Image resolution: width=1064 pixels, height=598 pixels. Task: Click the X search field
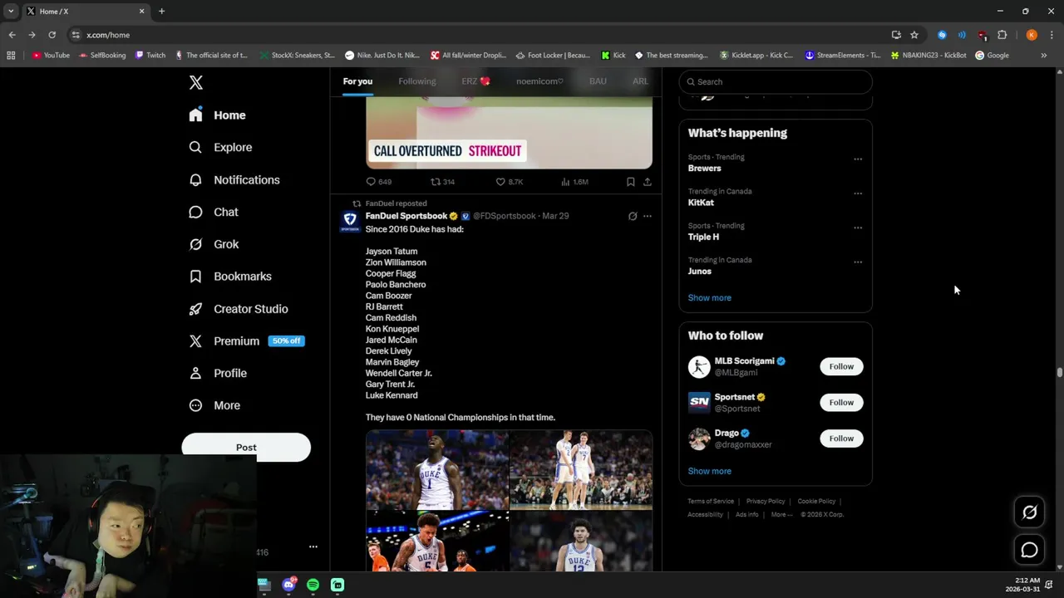pos(776,81)
